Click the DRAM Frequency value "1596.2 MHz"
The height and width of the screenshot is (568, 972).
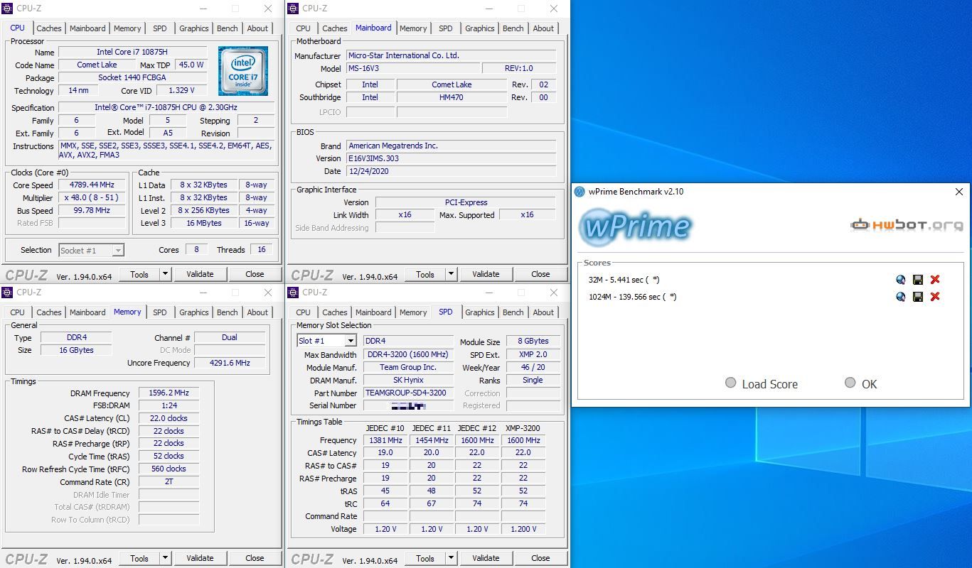(x=169, y=393)
